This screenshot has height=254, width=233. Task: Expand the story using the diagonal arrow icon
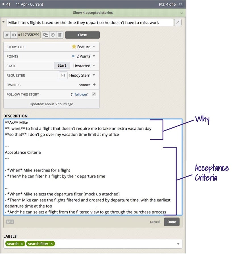pos(178,22)
